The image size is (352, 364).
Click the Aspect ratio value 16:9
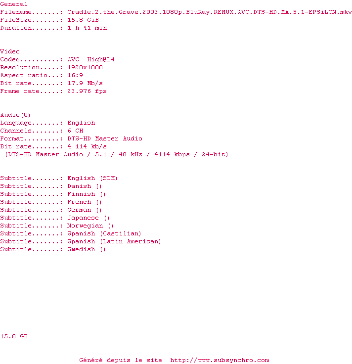point(75,75)
